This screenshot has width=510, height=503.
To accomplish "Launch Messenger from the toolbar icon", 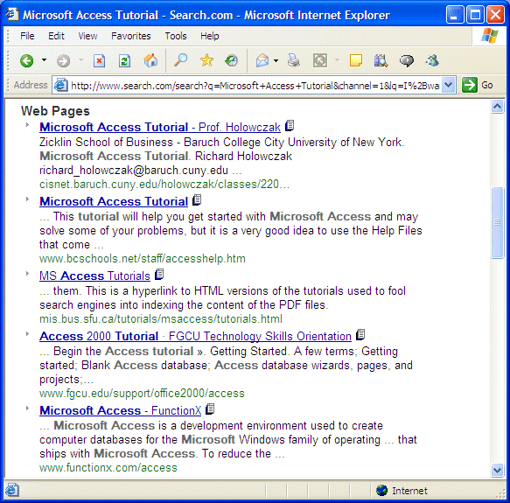I will pos(432,60).
